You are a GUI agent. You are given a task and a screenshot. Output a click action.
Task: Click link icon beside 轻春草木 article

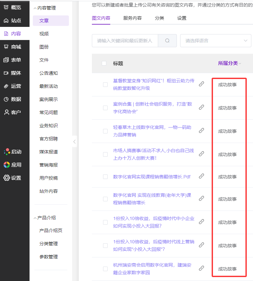tap(201, 130)
